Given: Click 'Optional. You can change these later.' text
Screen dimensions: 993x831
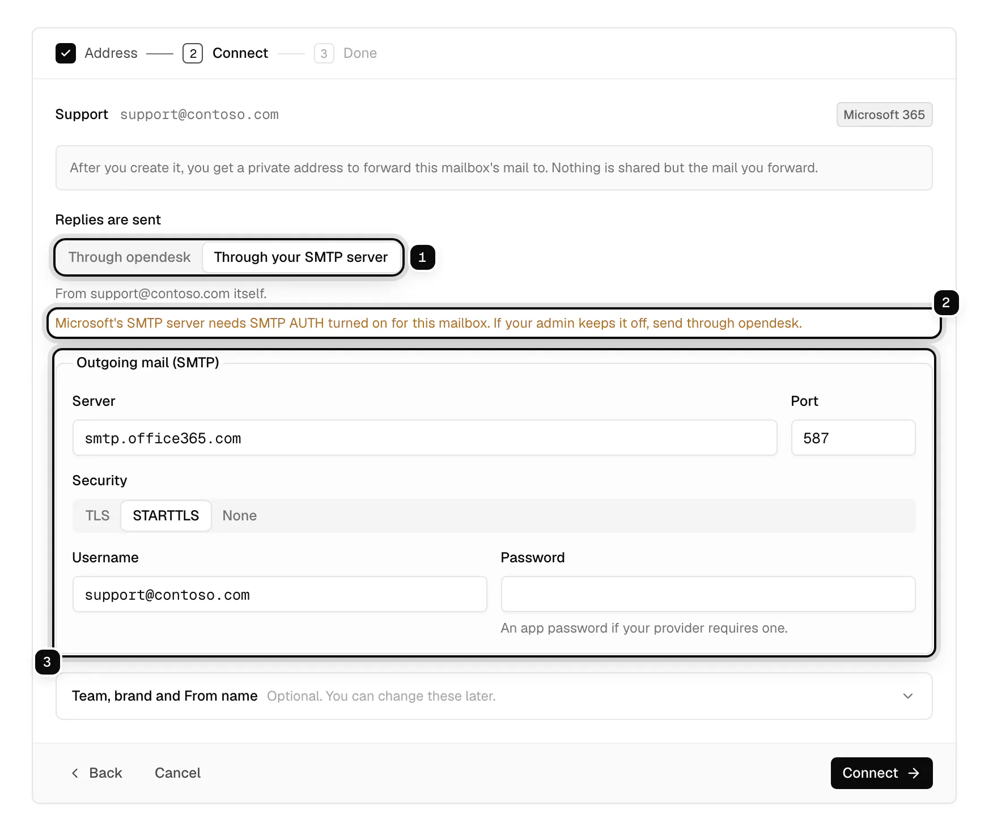Looking at the screenshot, I should click(381, 696).
